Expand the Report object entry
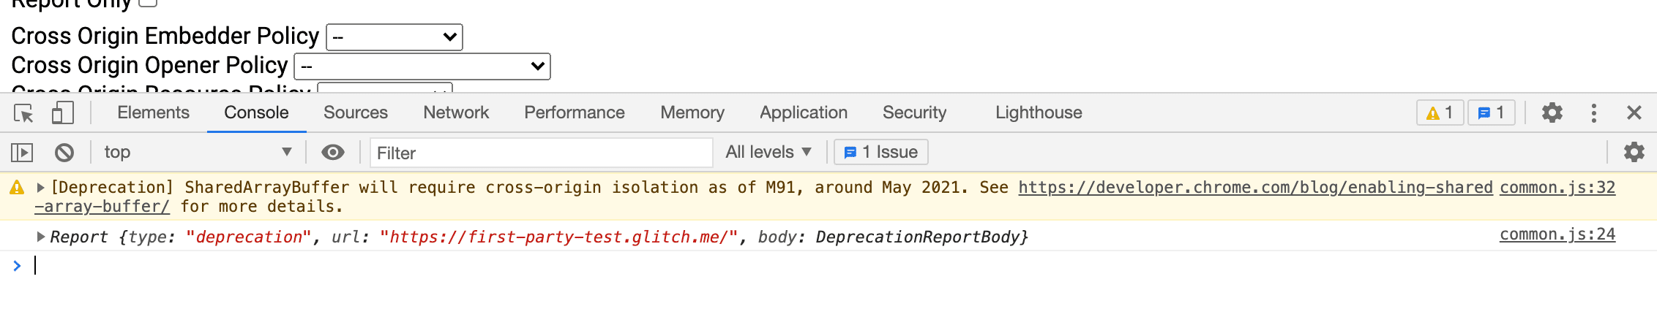1657x336 pixels. coord(41,237)
